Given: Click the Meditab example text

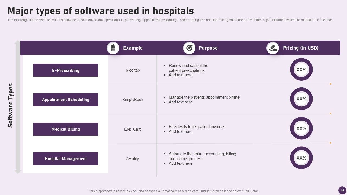Looking at the screenshot, I should coord(133,70).
